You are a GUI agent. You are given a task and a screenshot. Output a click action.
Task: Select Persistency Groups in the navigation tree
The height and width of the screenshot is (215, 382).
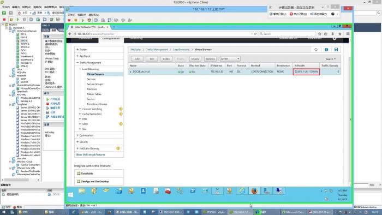click(x=97, y=104)
